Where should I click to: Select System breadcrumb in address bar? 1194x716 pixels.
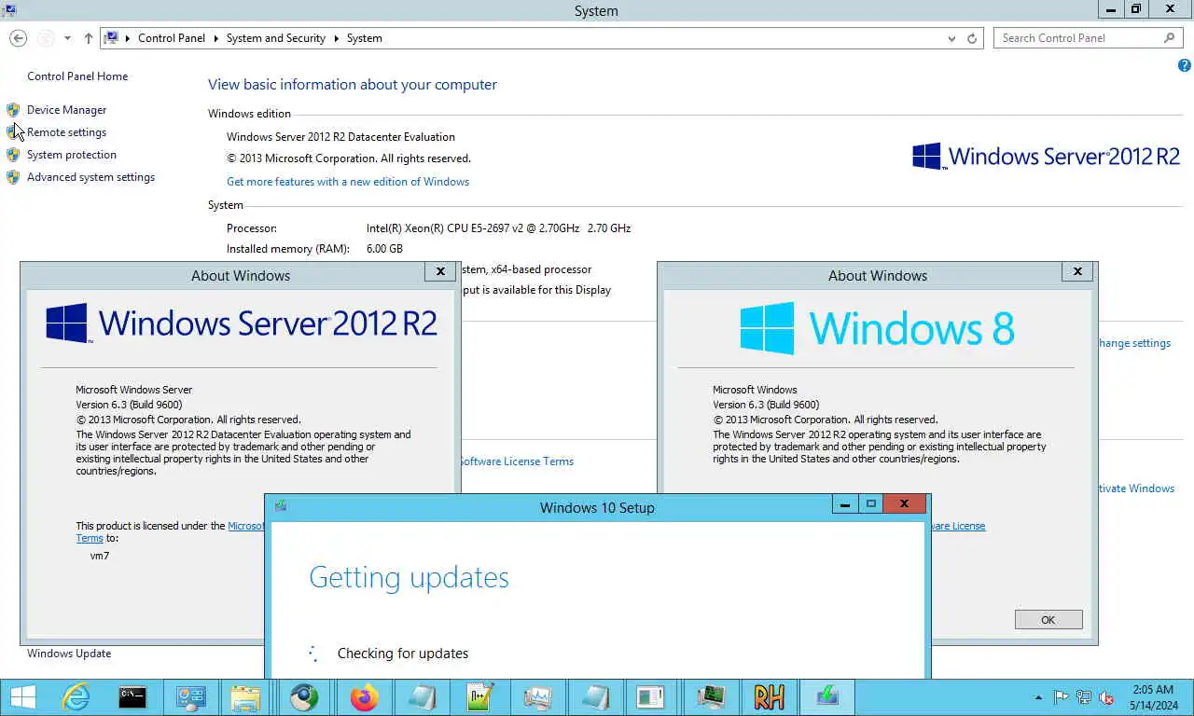pos(364,38)
